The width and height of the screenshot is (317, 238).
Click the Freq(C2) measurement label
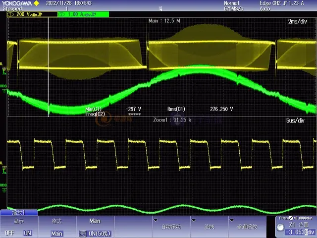95,114
